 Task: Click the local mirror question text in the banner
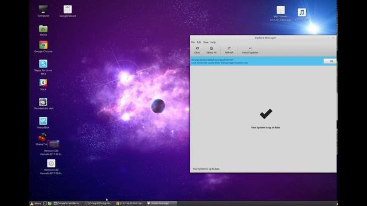coord(212,60)
